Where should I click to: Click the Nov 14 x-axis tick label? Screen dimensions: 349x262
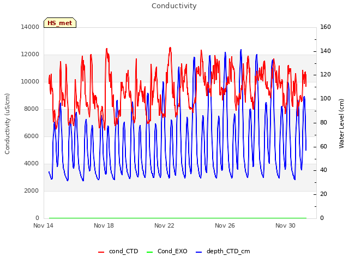[43, 225]
